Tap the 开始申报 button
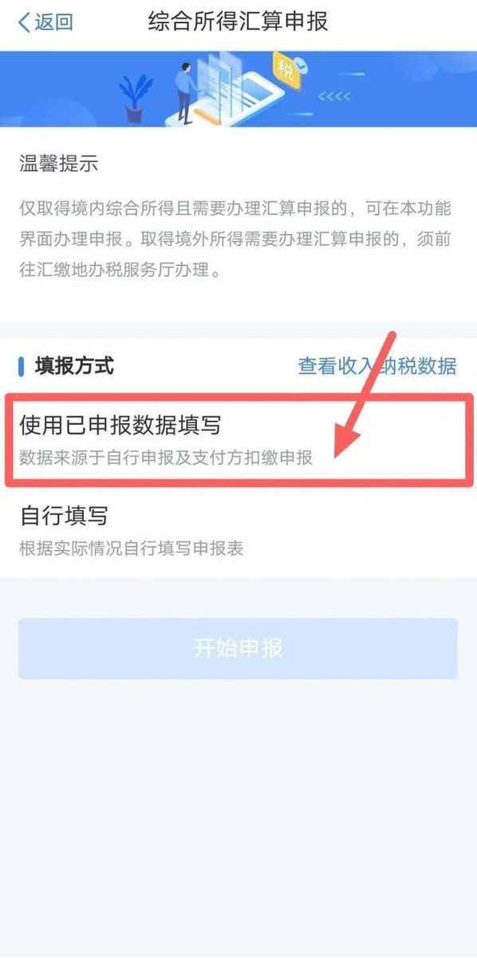The height and width of the screenshot is (958, 477). (x=238, y=648)
